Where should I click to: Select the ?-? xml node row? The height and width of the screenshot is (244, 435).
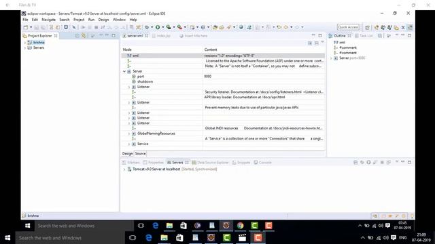(x=223, y=56)
